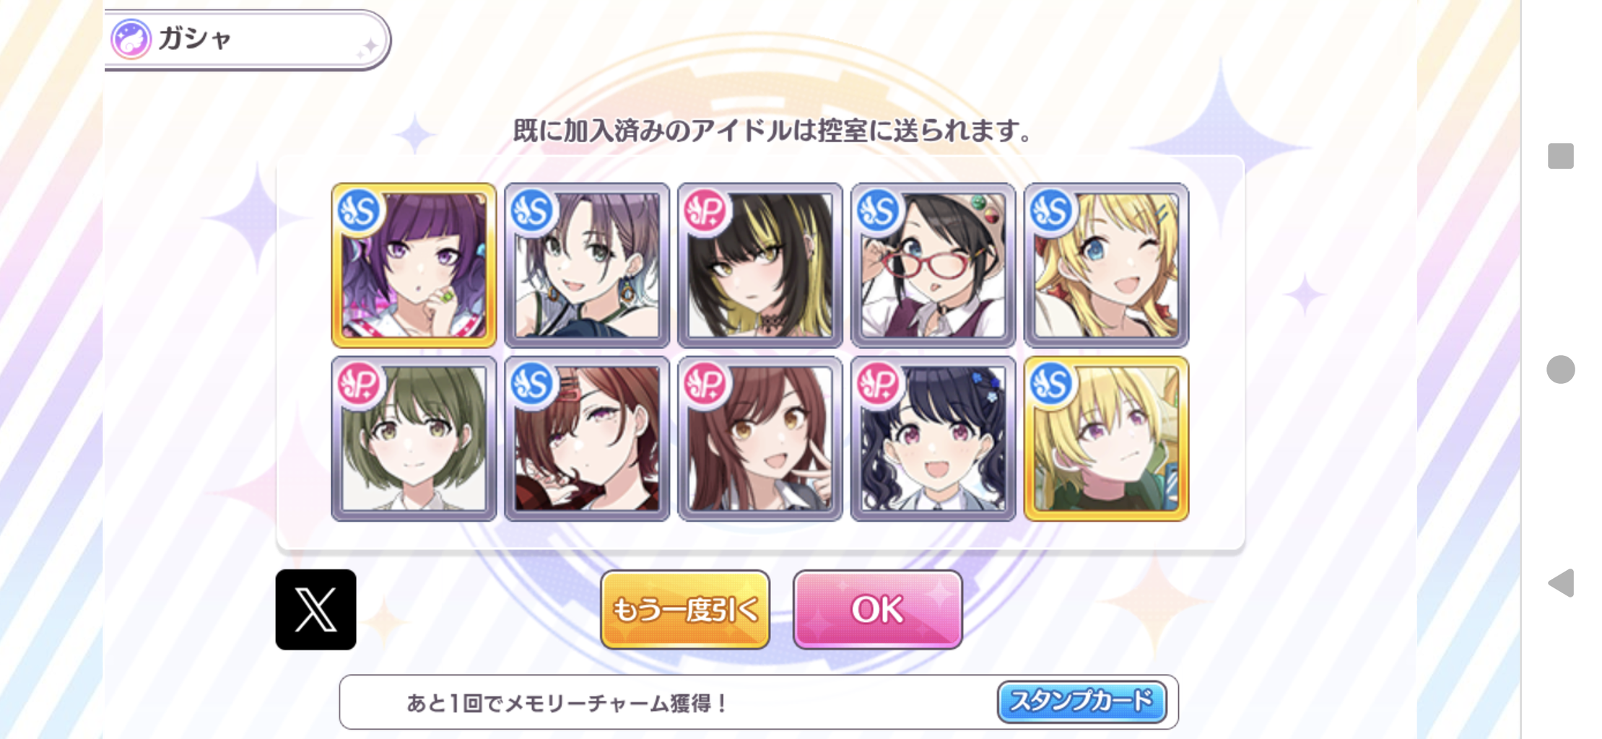The height and width of the screenshot is (739, 1602).
Task: Select the idol with red glasses
Action: click(933, 266)
